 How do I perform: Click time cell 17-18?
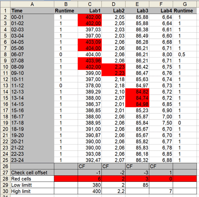point(32,123)
